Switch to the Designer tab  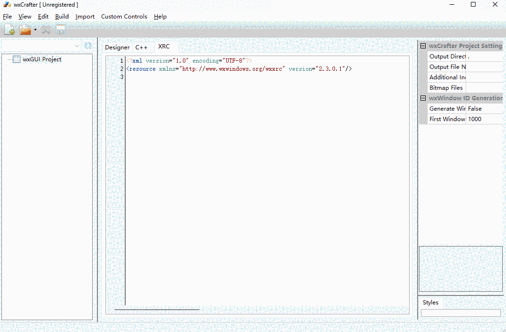117,47
